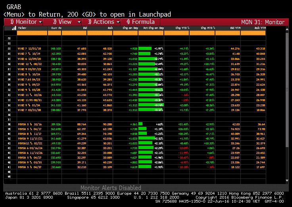Click the Chg MTD % column header
Image resolution: width=292 pixels, height=207 pixels.
click(x=208, y=28)
